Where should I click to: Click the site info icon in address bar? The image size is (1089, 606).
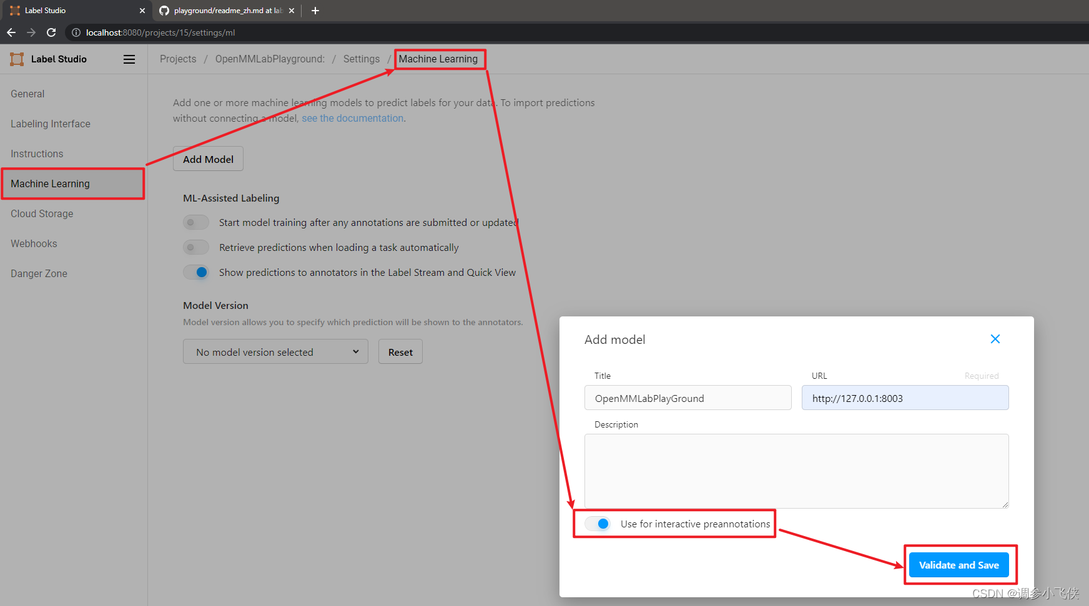click(76, 32)
